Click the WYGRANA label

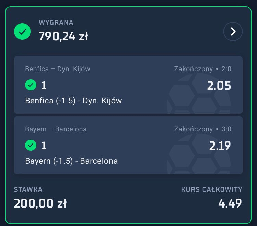point(56,23)
